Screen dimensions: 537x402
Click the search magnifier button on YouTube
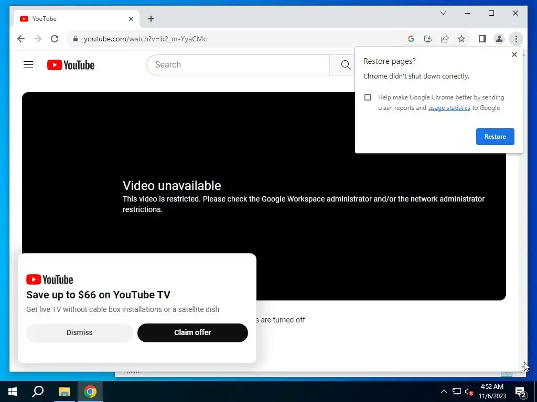pyautogui.click(x=345, y=64)
